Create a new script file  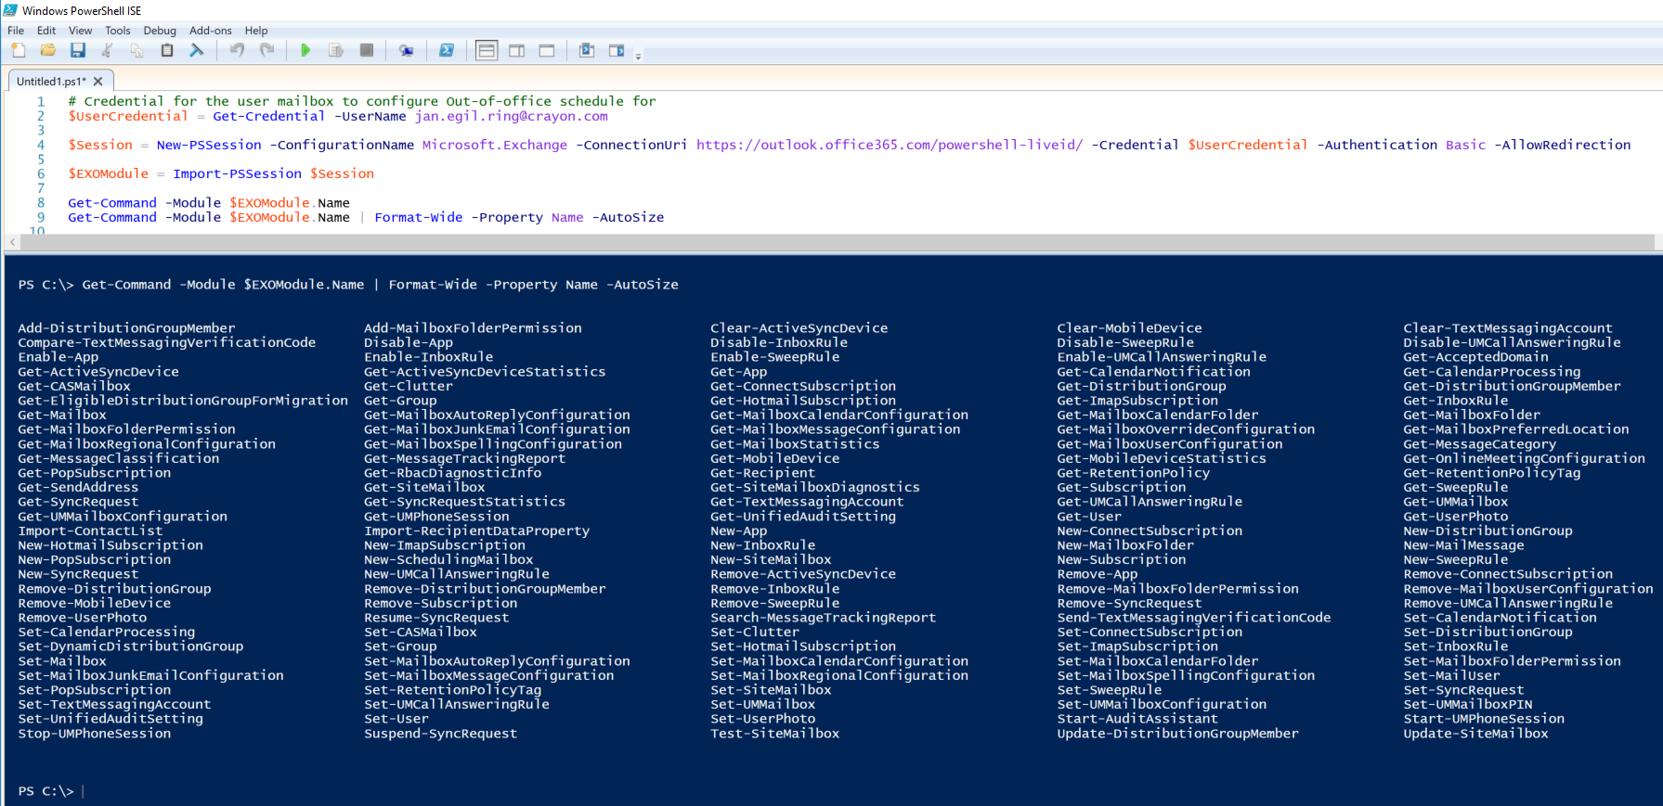tap(19, 50)
